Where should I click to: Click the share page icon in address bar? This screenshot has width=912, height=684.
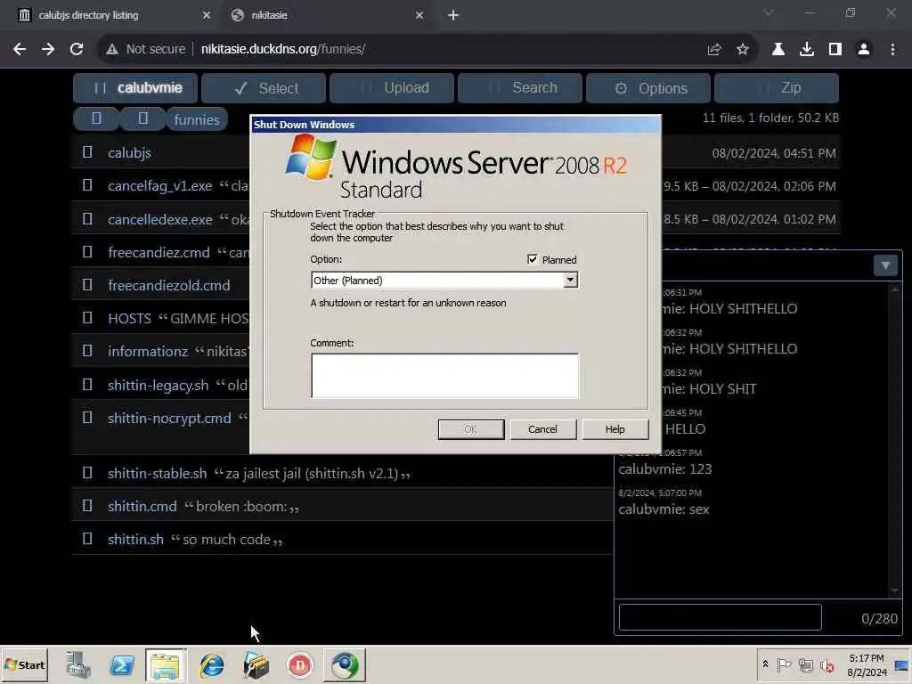pos(714,50)
